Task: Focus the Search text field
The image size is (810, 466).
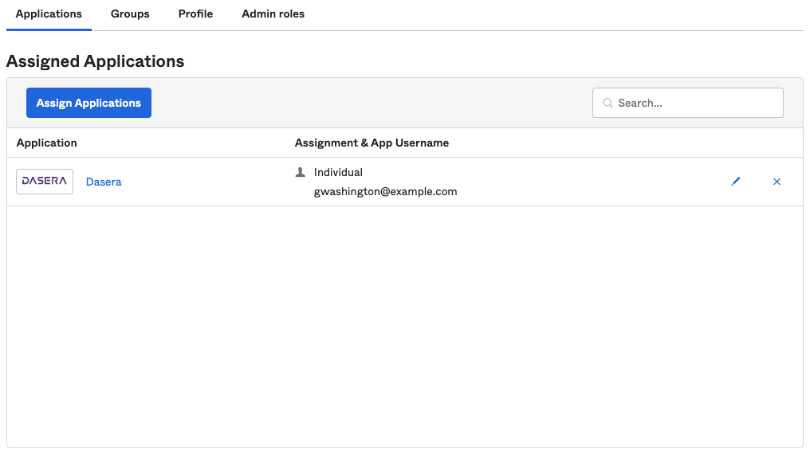Action: pyautogui.click(x=687, y=103)
